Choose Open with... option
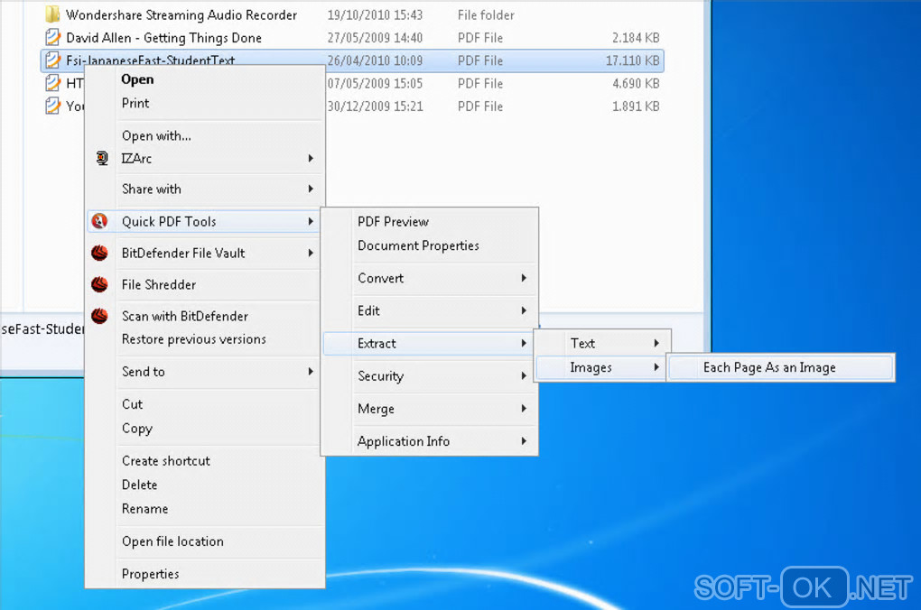Viewport: 921px width, 610px height. click(156, 136)
